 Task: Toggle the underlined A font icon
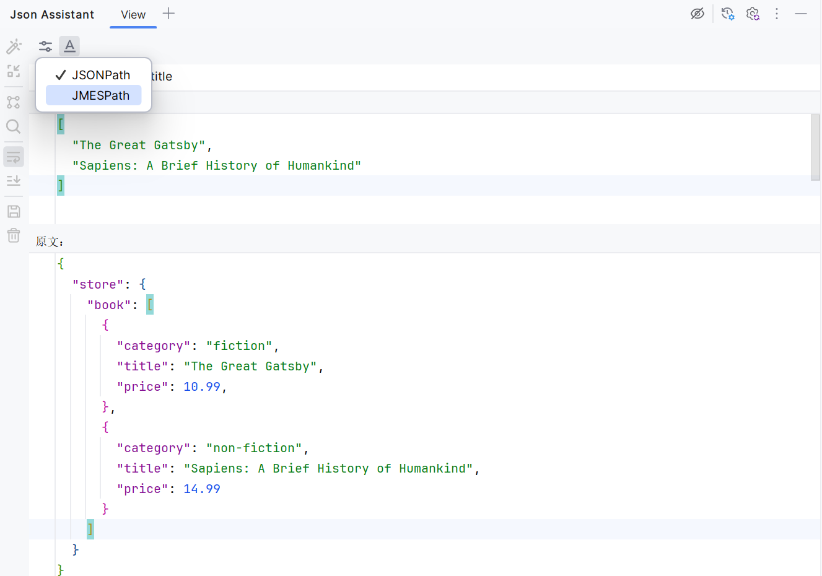69,46
